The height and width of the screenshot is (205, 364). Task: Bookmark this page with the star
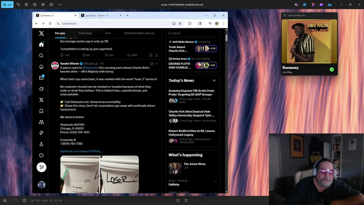[180, 24]
